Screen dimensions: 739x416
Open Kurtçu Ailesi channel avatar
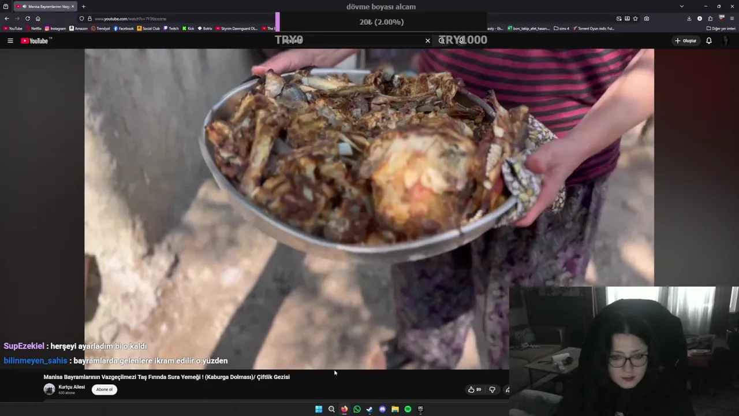point(50,389)
